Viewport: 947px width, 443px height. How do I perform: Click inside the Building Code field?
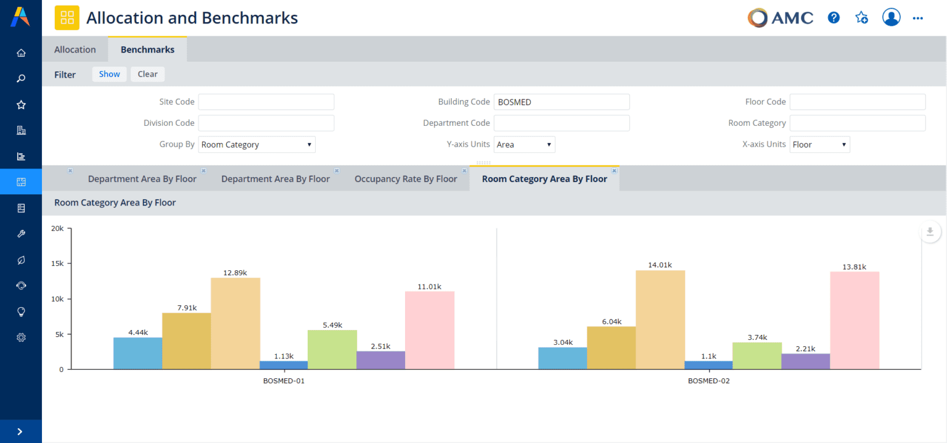pos(561,101)
